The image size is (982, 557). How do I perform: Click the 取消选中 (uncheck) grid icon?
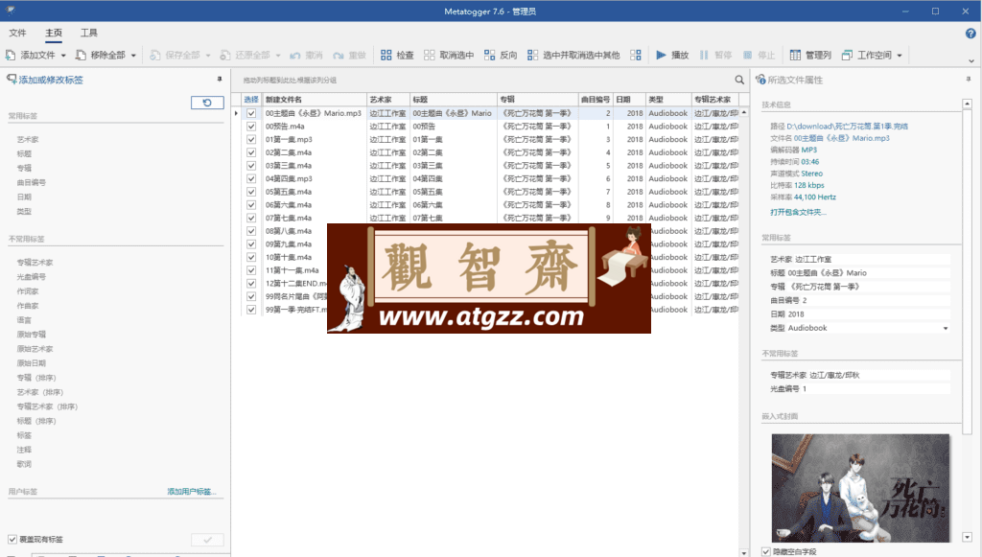click(429, 55)
